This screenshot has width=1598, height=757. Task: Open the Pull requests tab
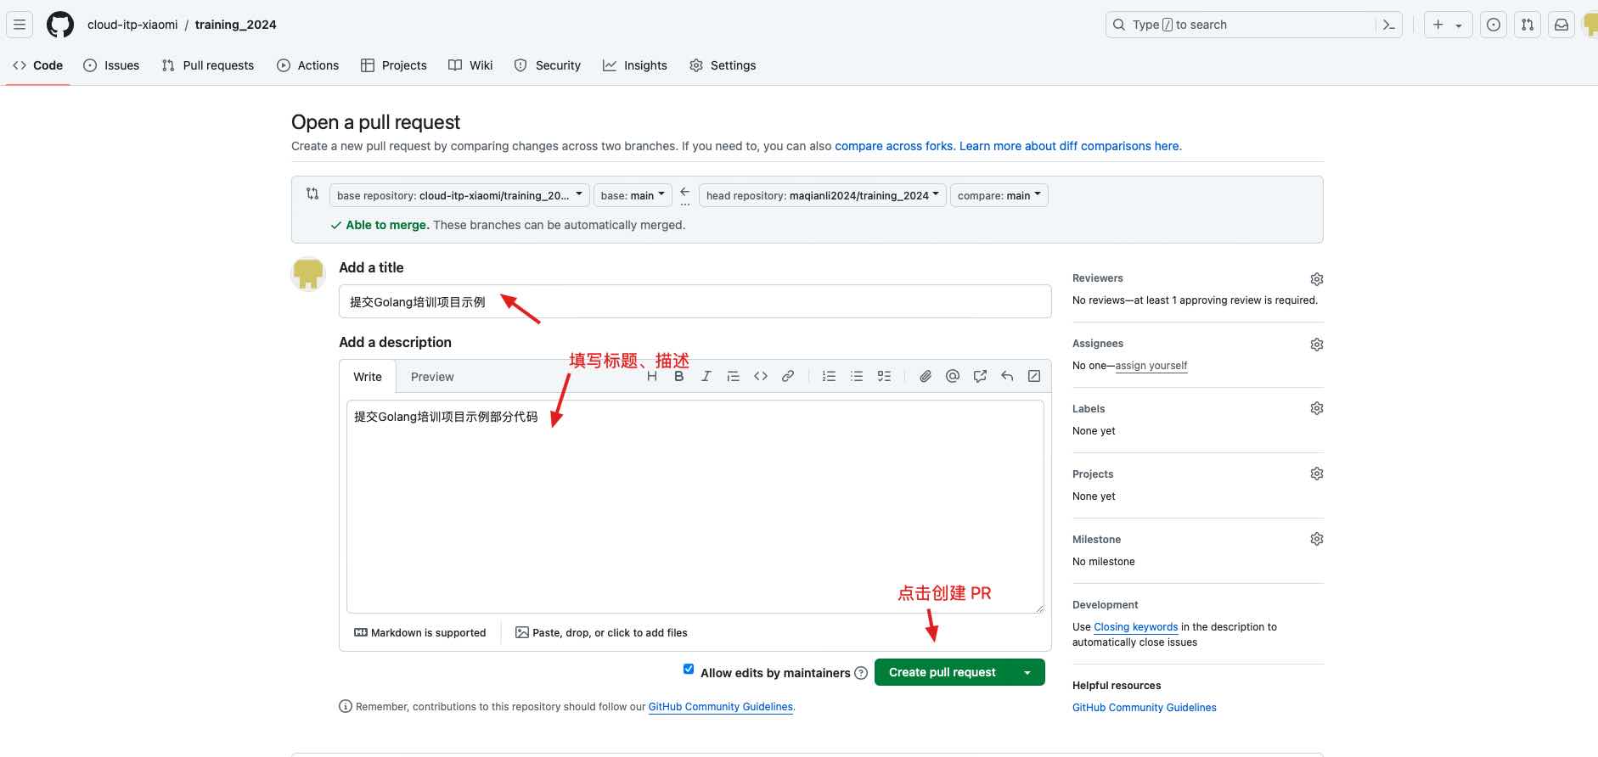208,65
